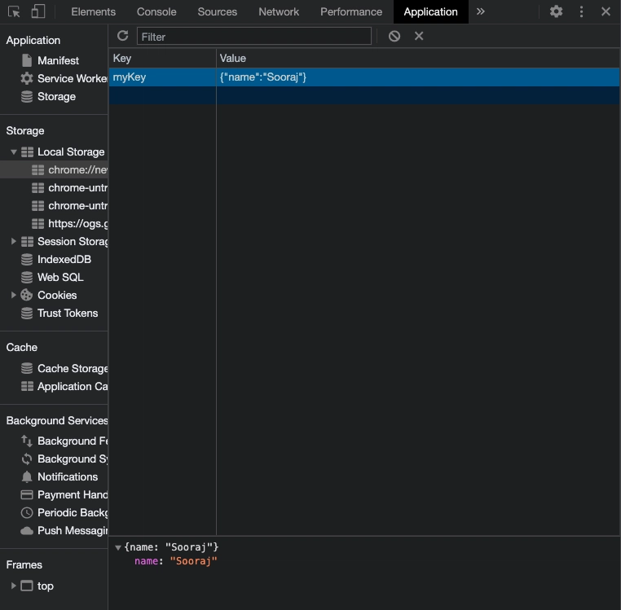Open DevTools settings gear
The height and width of the screenshot is (610, 621).
click(x=556, y=12)
